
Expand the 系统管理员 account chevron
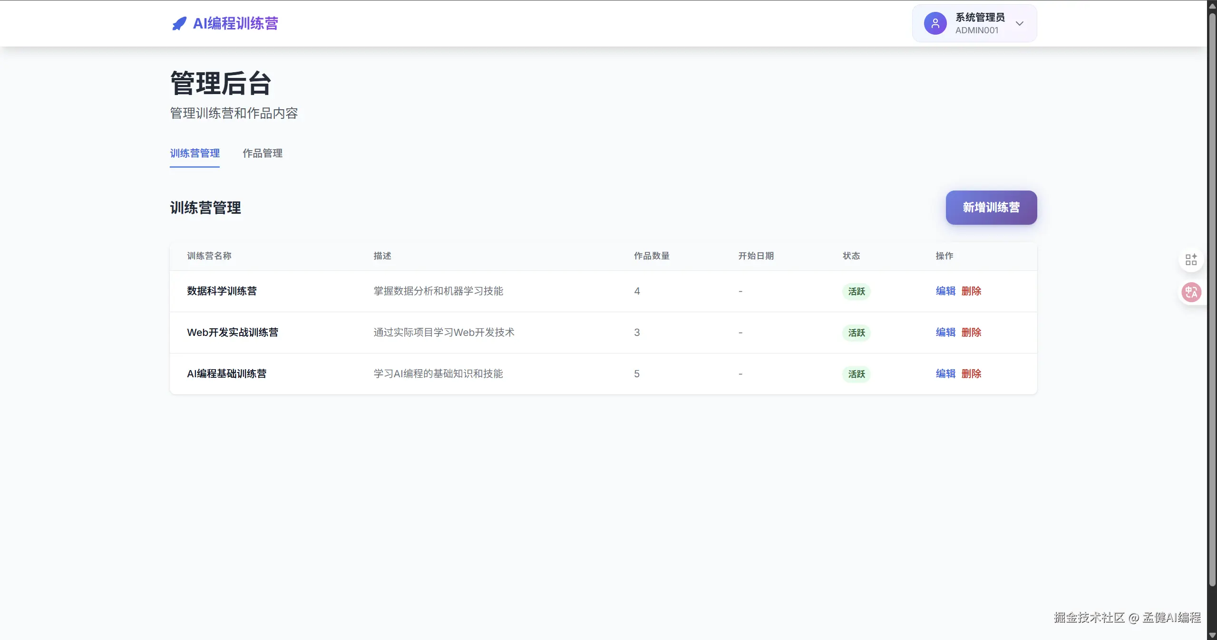(x=1019, y=23)
